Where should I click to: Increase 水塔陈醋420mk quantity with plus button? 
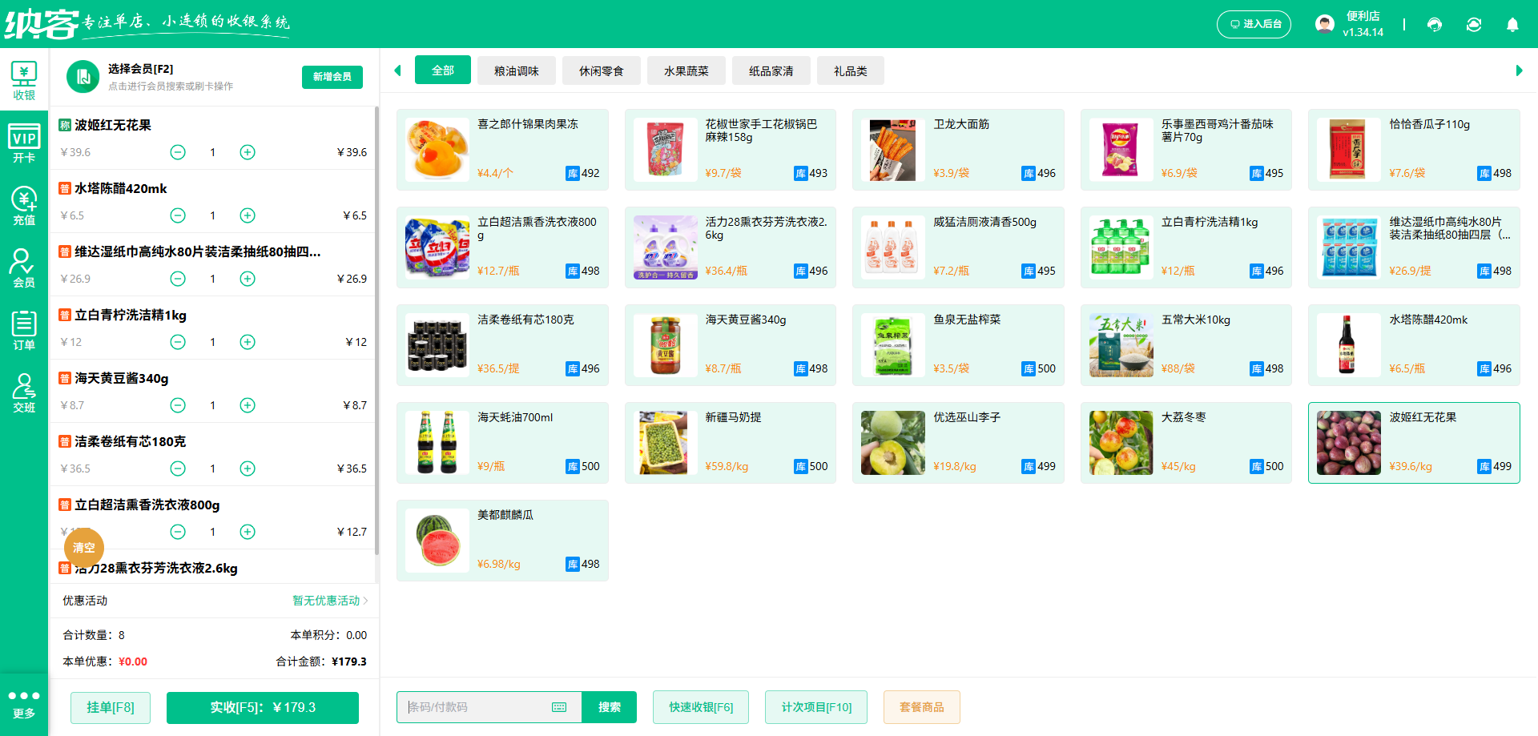click(x=248, y=215)
